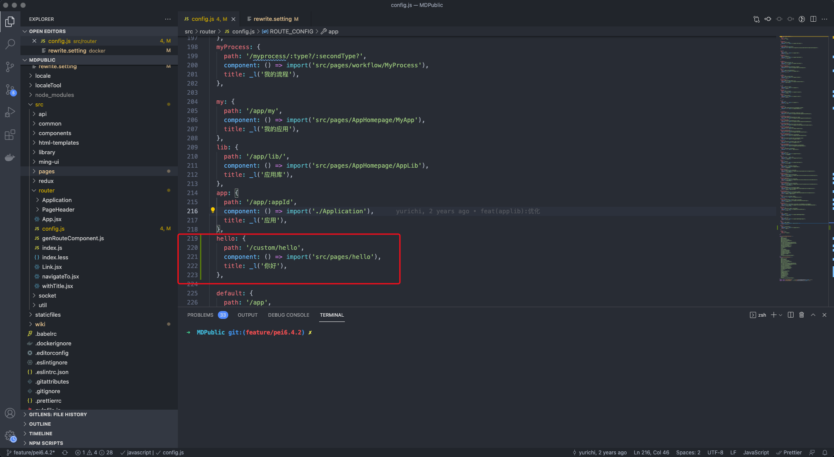This screenshot has width=834, height=457.
Task: Click line number 221 in the gutter
Action: (192, 257)
